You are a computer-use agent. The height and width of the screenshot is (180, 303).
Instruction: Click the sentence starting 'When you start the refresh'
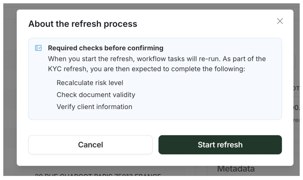[x=157, y=59]
